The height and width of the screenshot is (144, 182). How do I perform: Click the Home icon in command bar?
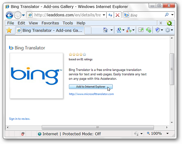(x=106, y=30)
